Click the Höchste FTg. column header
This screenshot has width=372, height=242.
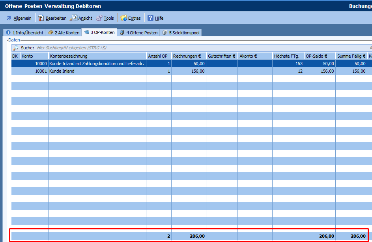click(x=288, y=56)
